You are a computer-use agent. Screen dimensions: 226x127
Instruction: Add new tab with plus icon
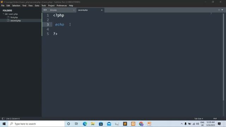click(x=219, y=10)
